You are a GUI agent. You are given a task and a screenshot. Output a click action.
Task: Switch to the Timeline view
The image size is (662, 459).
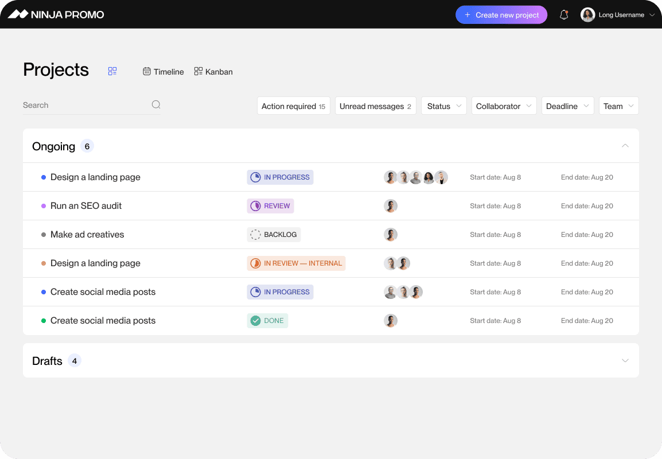pyautogui.click(x=163, y=72)
